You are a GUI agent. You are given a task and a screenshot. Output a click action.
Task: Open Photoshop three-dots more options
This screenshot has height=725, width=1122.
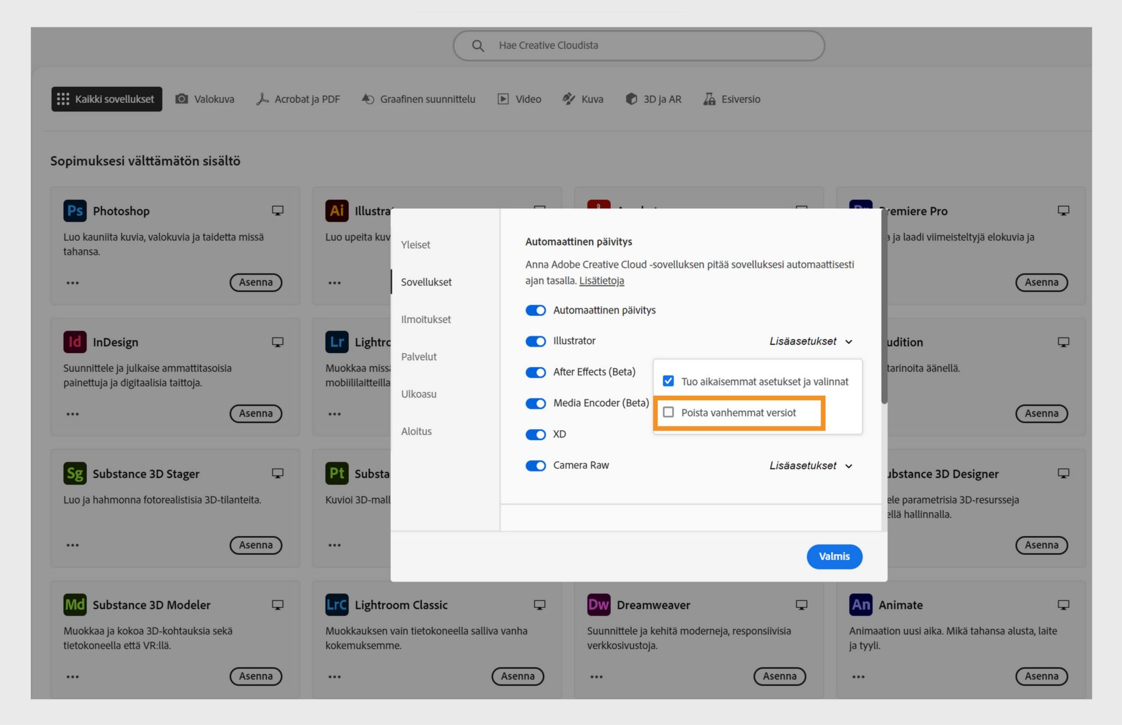(x=72, y=283)
